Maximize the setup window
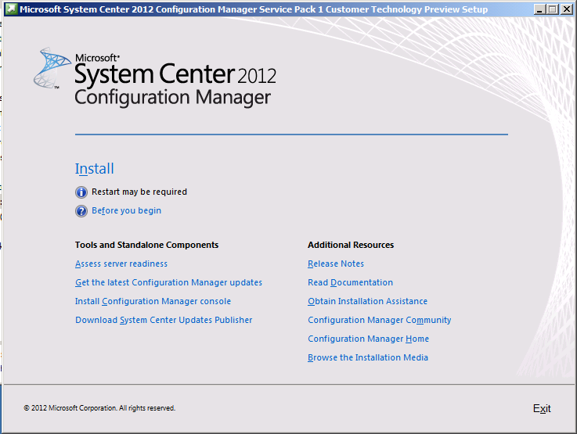The width and height of the screenshot is (577, 434). (x=553, y=9)
